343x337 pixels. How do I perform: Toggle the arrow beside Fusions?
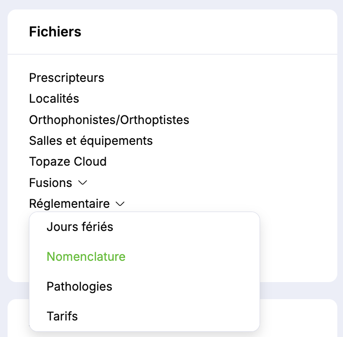83,183
